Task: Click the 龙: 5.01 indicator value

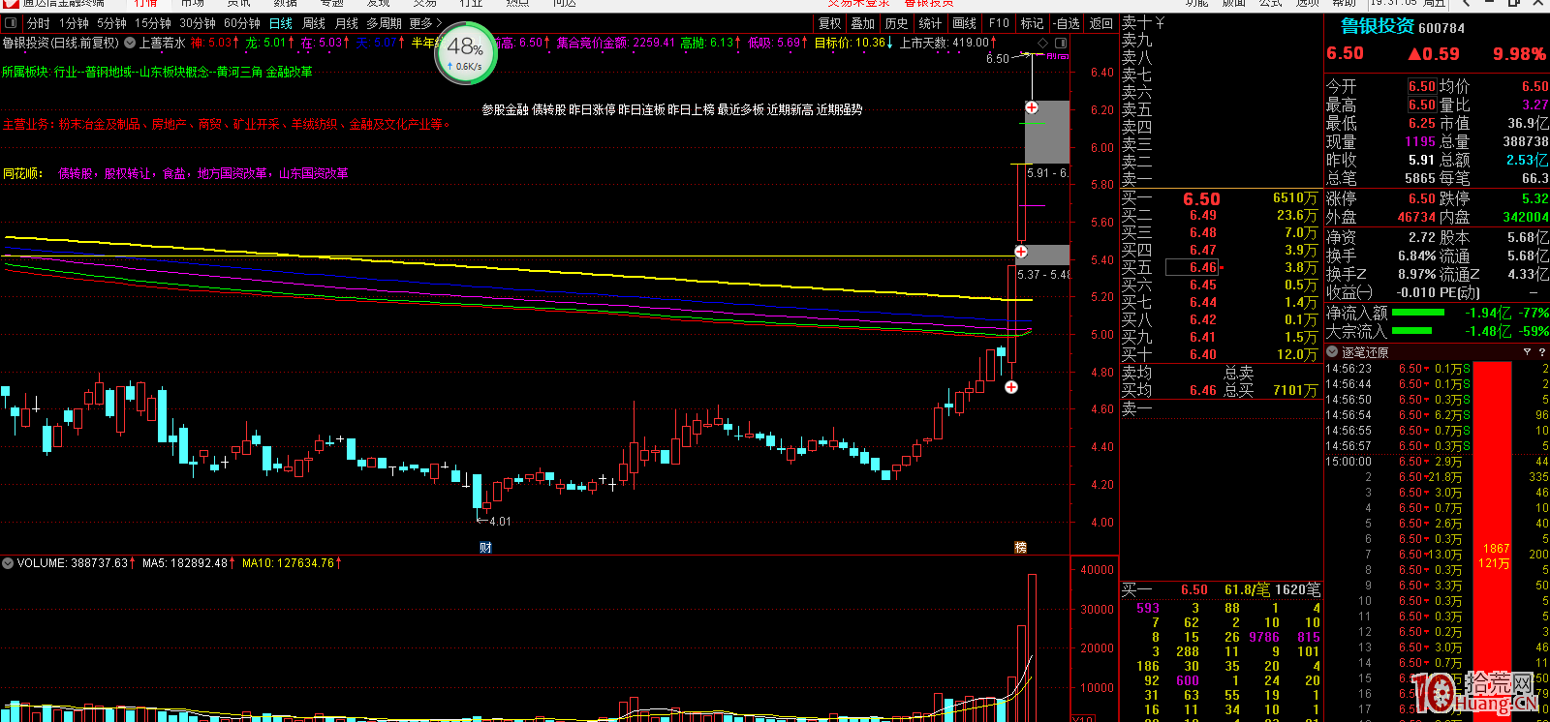Action: click(268, 43)
